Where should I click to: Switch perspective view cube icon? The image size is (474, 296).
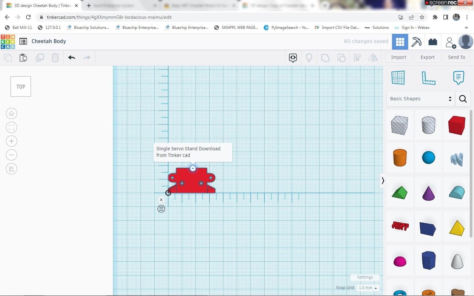(12, 169)
